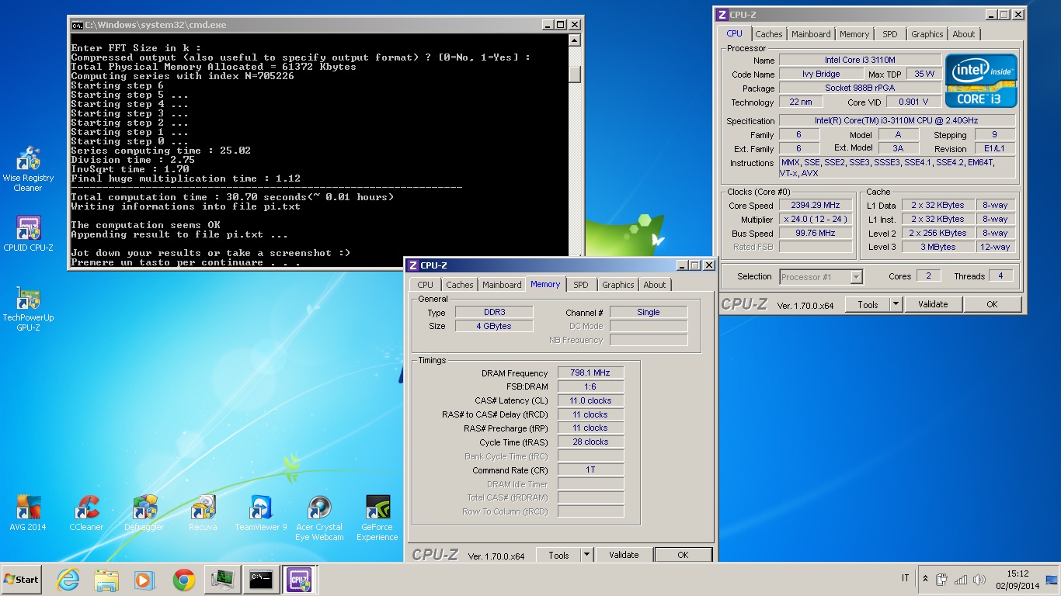Switch to Caches tab in Memory CPU-Z window
The height and width of the screenshot is (596, 1061).
coord(460,285)
